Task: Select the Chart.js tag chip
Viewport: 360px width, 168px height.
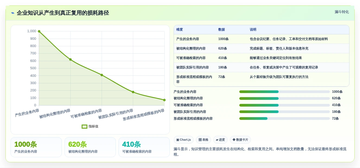Action: pos(184,140)
